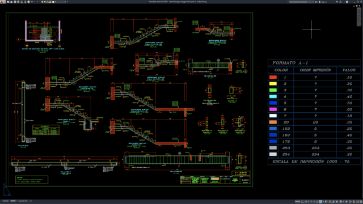Click the Redo arrow icon
Screen dimensions: 363x204
pyautogui.click(x=37, y=2)
